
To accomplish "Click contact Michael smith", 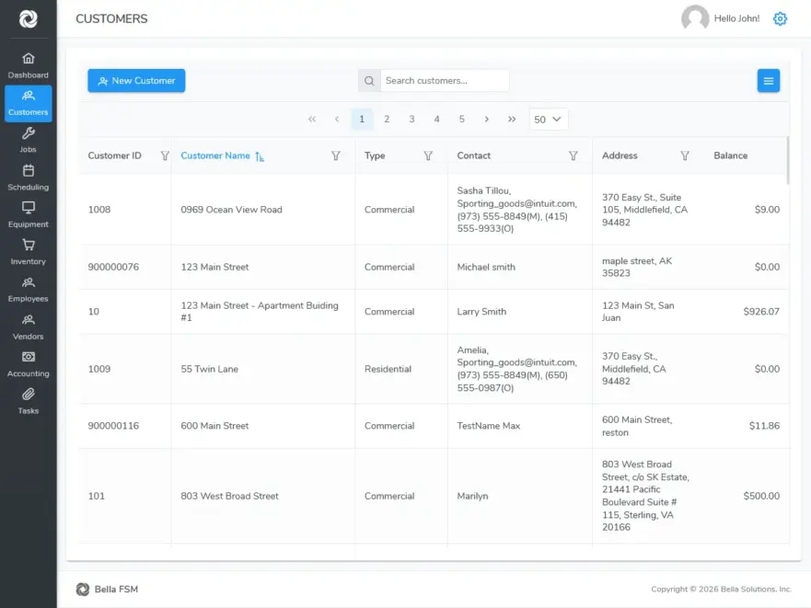I will (x=486, y=267).
